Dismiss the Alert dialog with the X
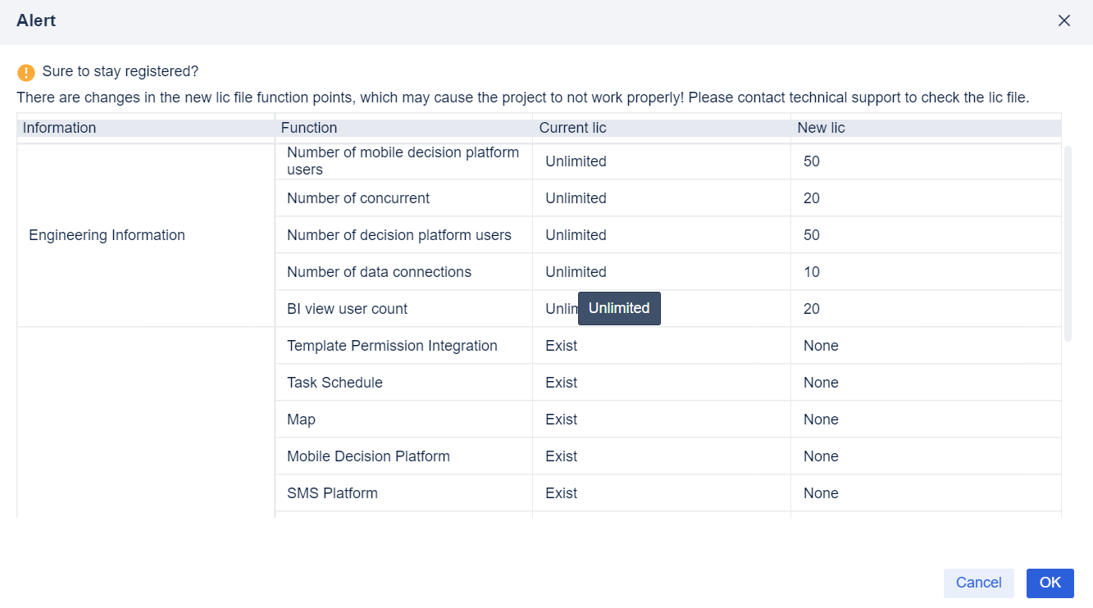 coord(1063,20)
